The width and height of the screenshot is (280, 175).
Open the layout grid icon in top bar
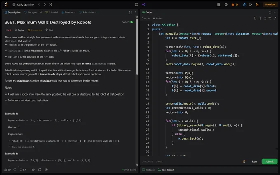(219, 5)
